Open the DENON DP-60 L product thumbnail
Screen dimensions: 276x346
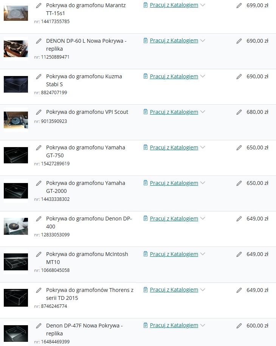[x=16, y=49]
